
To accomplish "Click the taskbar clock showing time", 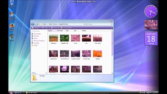I will pyautogui.click(x=155, y=92).
